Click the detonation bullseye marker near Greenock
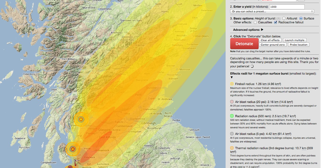The width and height of the screenshot is (321, 168). pos(80,120)
